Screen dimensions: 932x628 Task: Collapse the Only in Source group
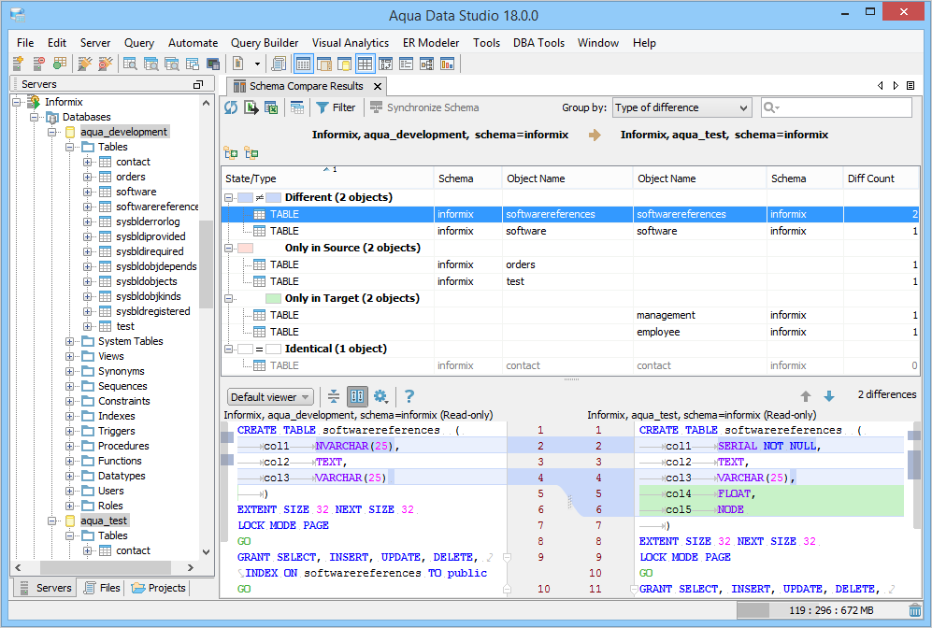pyautogui.click(x=228, y=248)
